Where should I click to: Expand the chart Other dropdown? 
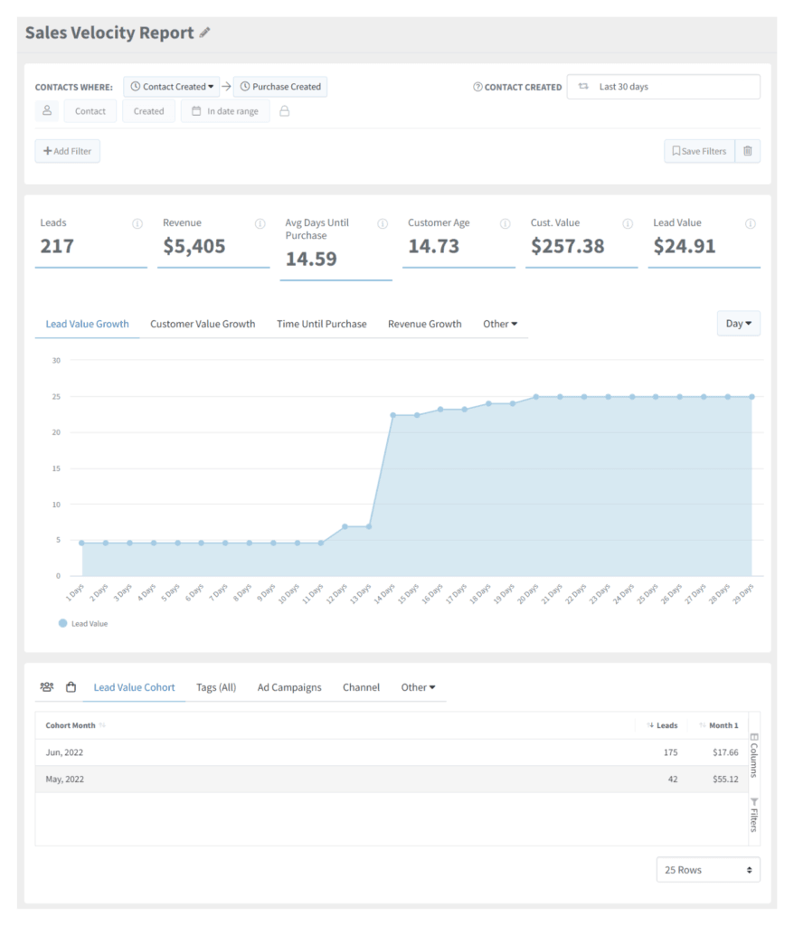[x=500, y=324]
